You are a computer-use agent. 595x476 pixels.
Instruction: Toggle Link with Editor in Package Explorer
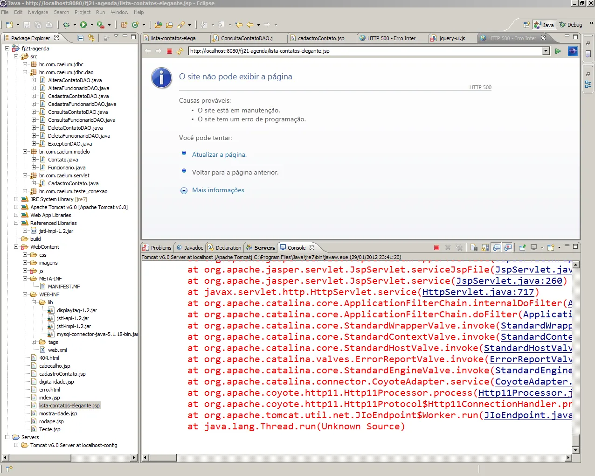click(x=91, y=38)
